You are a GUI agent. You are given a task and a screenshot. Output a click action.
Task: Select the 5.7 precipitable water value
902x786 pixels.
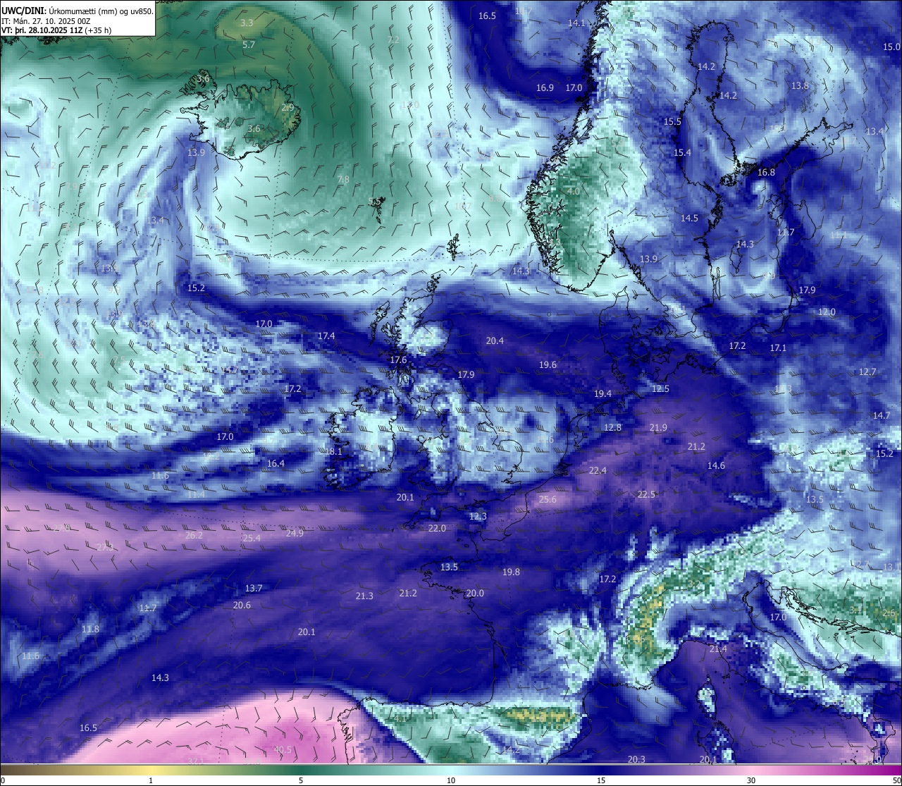point(248,44)
